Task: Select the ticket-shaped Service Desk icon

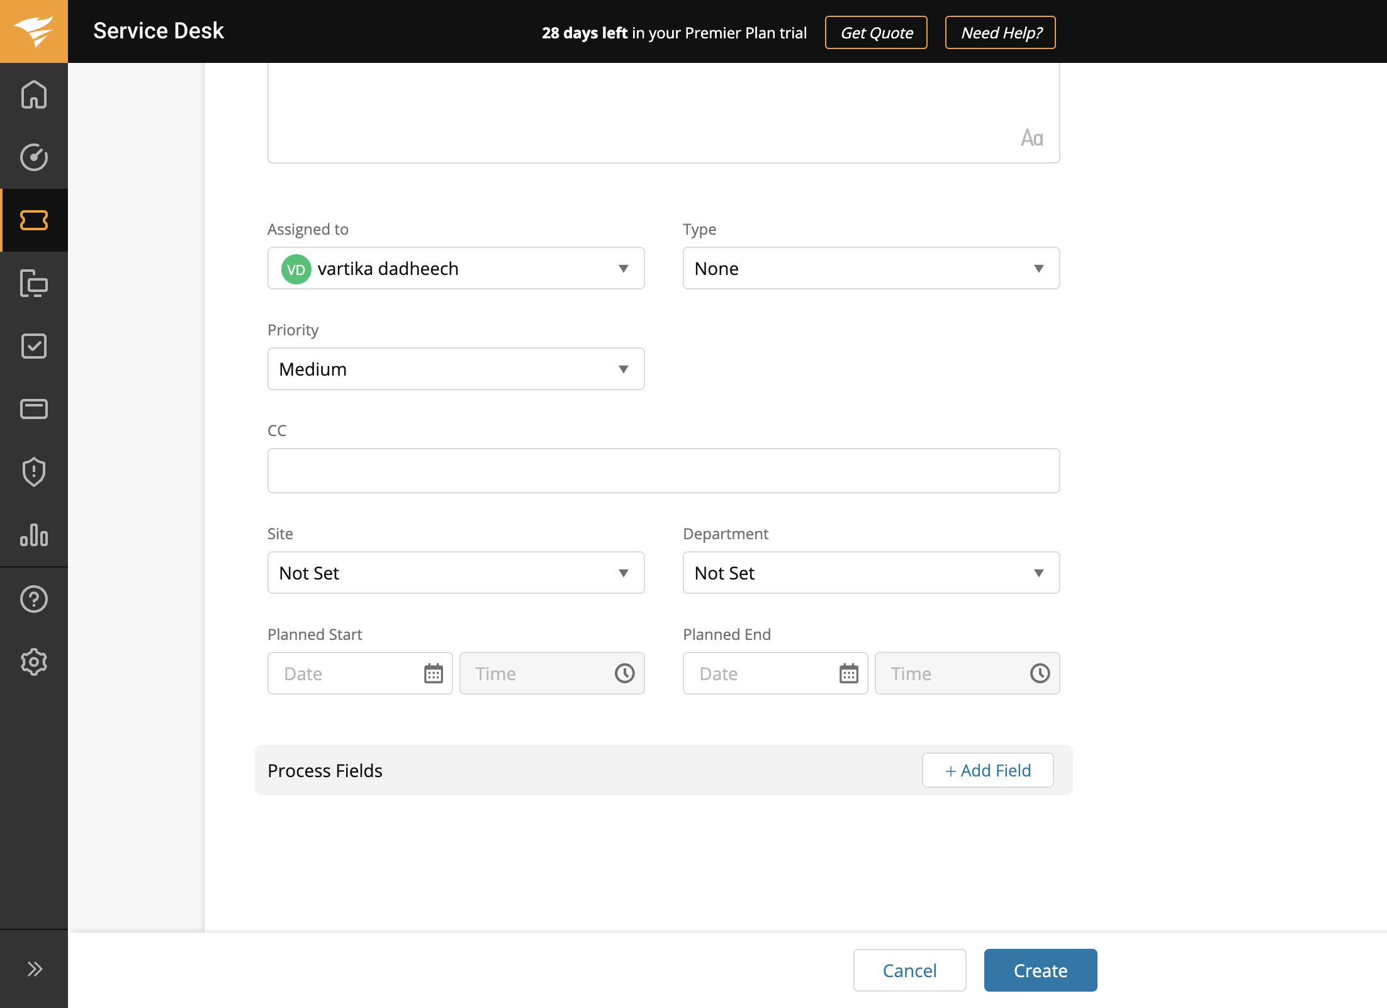Action: pyautogui.click(x=34, y=220)
